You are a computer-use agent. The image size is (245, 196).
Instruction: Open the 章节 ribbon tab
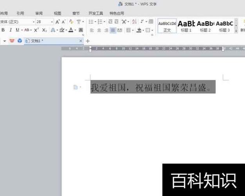pyautogui.click(x=76, y=13)
